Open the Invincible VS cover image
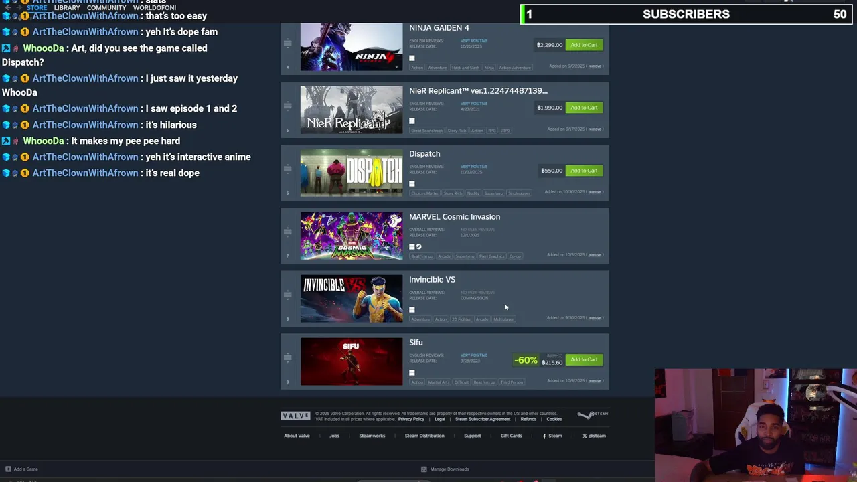This screenshot has height=482, width=857. (352, 299)
